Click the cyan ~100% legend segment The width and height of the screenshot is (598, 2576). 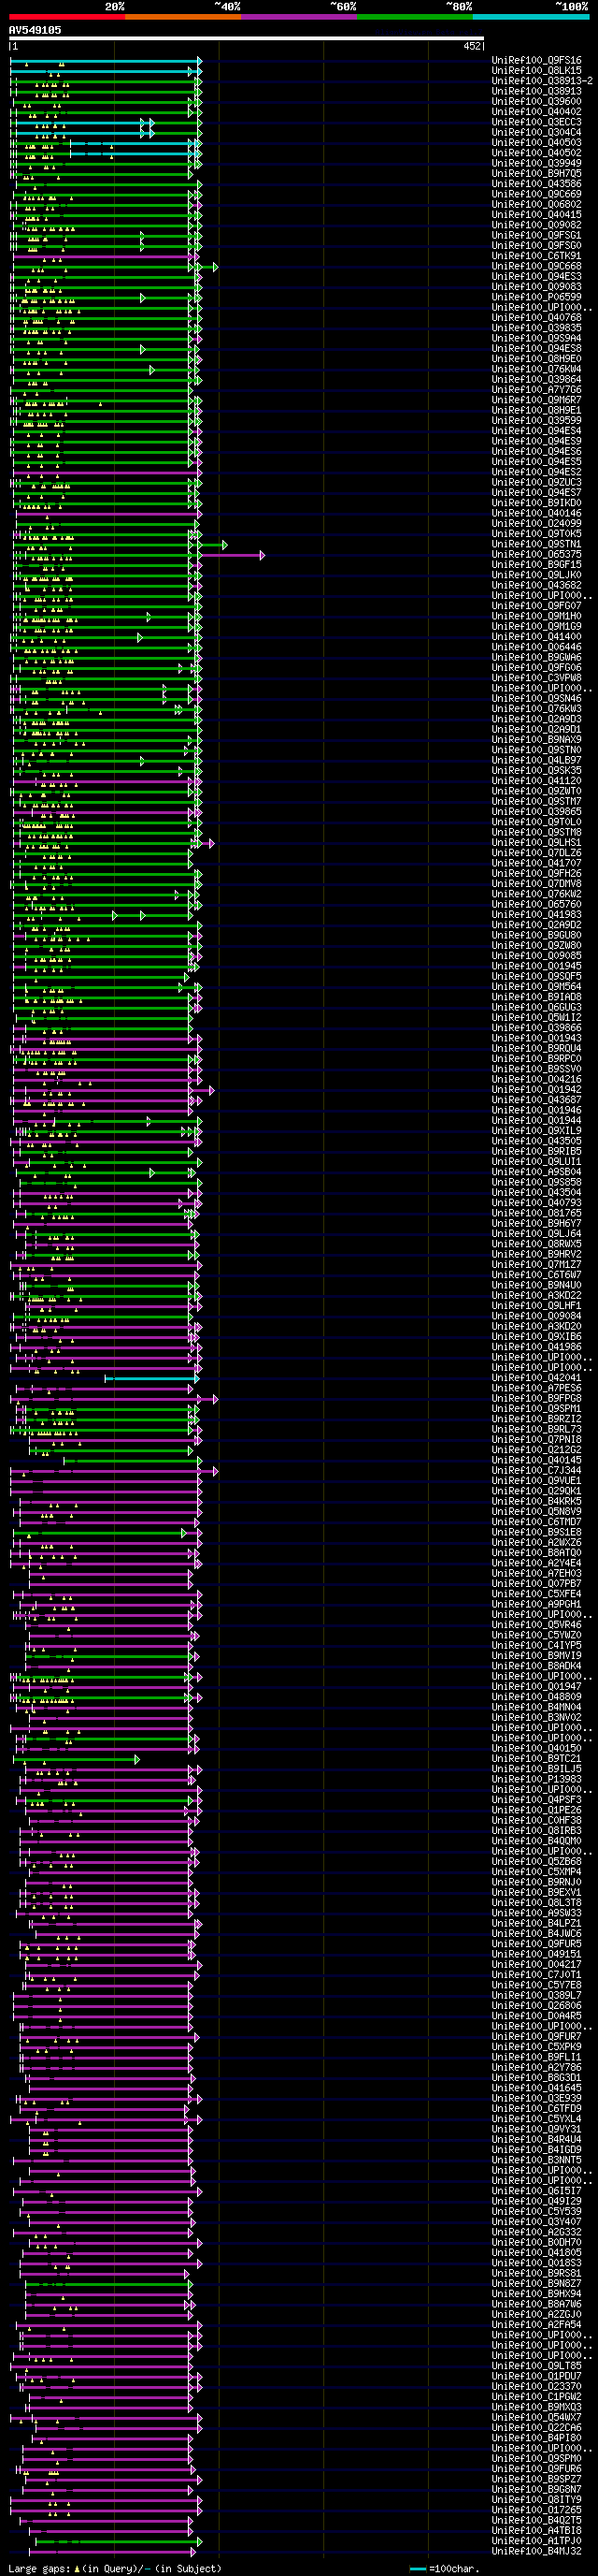coord(530,17)
